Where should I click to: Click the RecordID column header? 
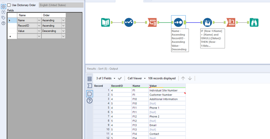121,86
